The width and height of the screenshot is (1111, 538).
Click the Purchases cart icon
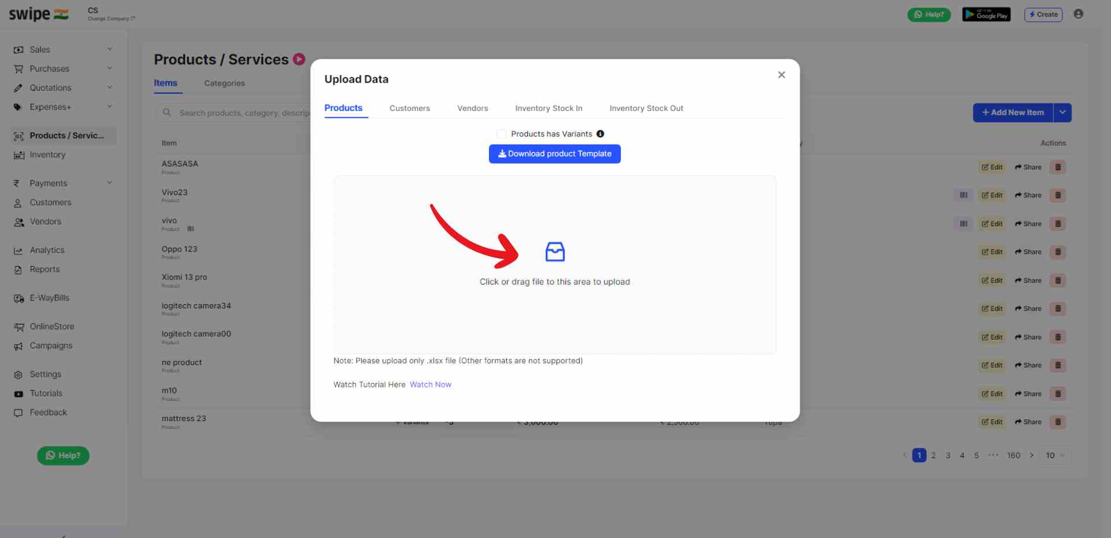(19, 69)
